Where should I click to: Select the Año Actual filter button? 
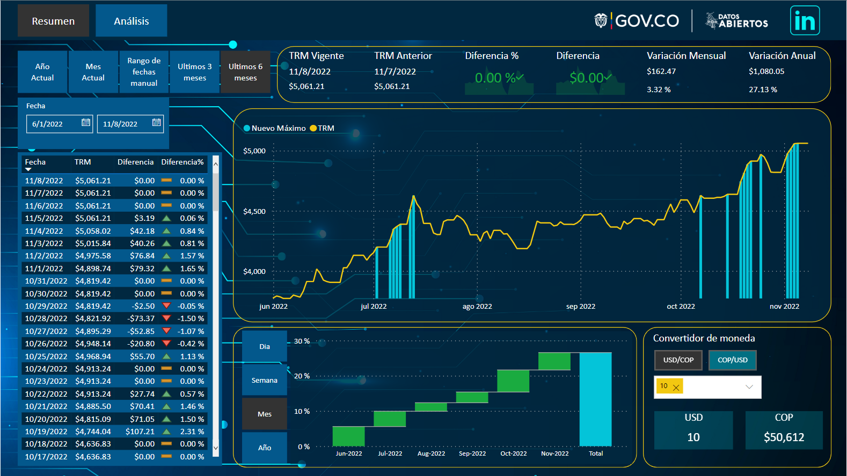[x=42, y=72]
